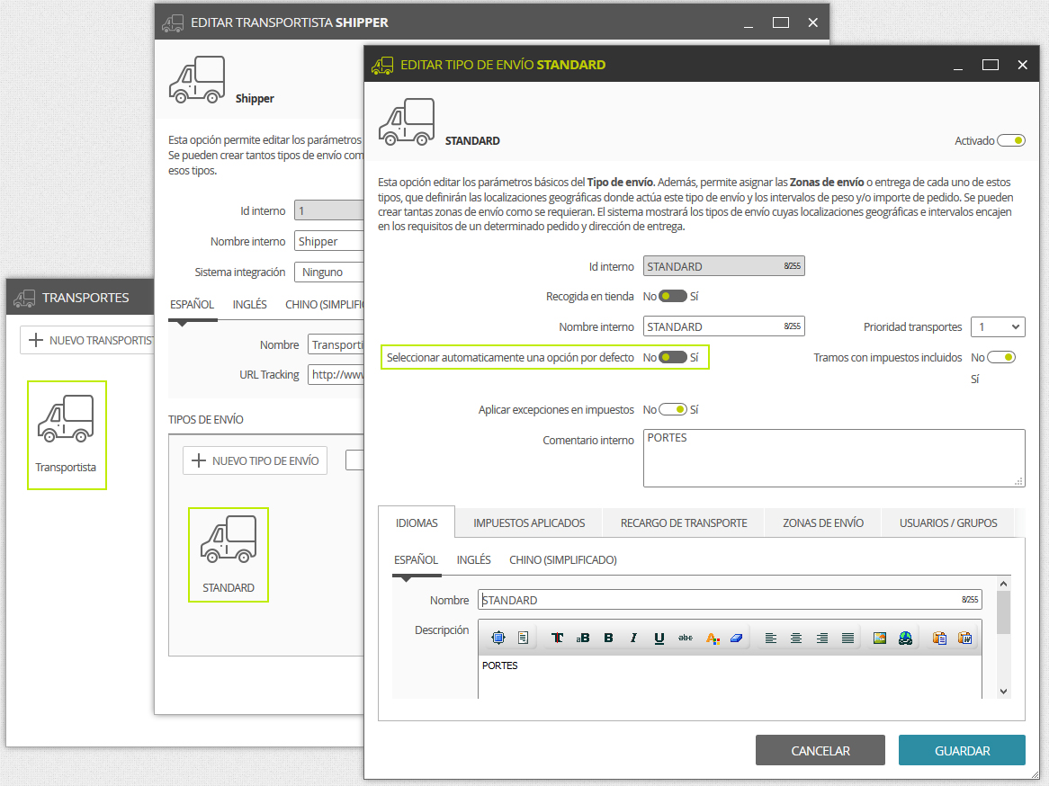
Task: Apply italic formatting in Descripción editor
Action: point(633,638)
